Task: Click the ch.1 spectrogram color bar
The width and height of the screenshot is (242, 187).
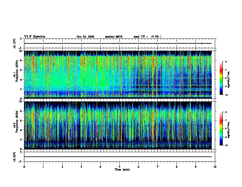Action: click(221, 78)
